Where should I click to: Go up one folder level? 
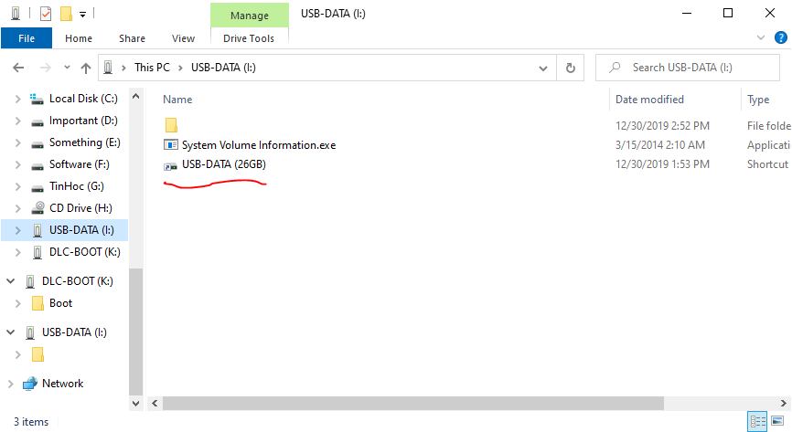[86, 68]
